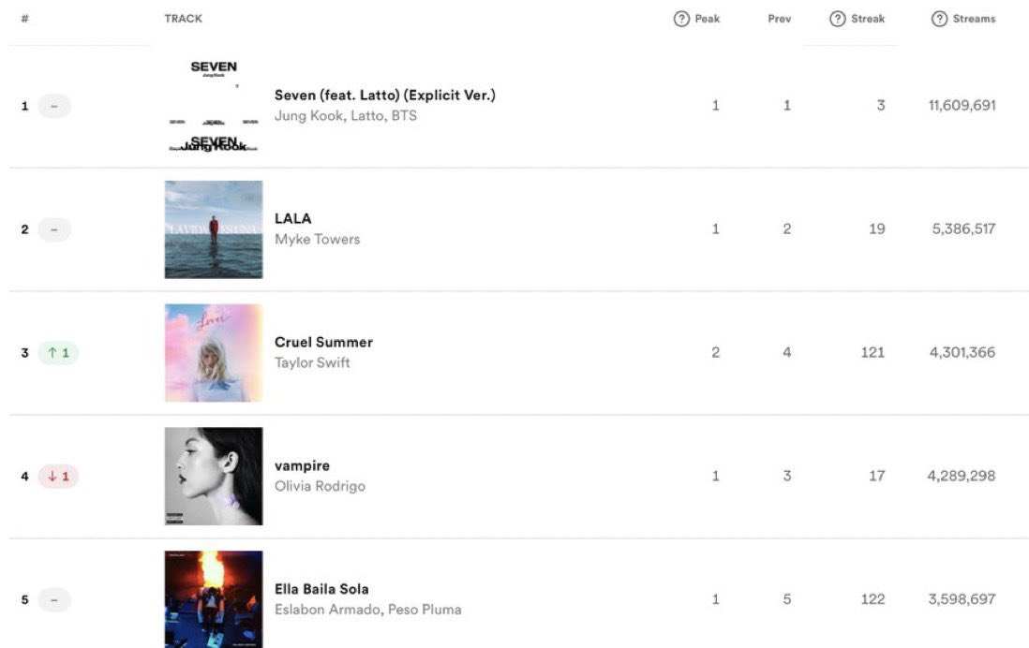The width and height of the screenshot is (1029, 648).
Task: Click vampire's red down-arrow indicator
Action: (x=58, y=477)
